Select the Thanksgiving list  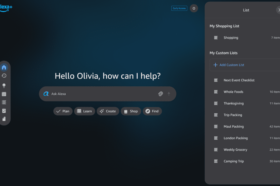tap(234, 103)
